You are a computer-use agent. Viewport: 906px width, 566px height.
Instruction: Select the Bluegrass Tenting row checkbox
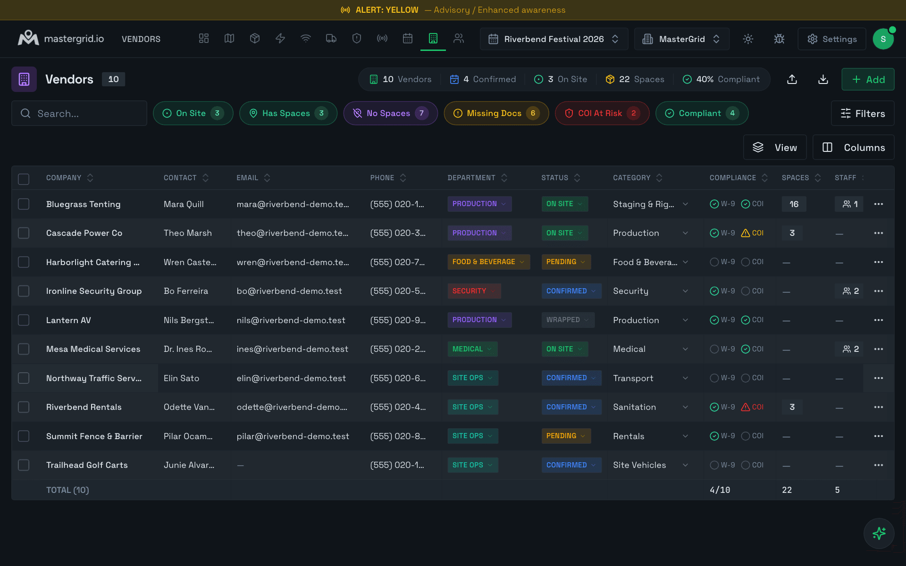pos(24,204)
